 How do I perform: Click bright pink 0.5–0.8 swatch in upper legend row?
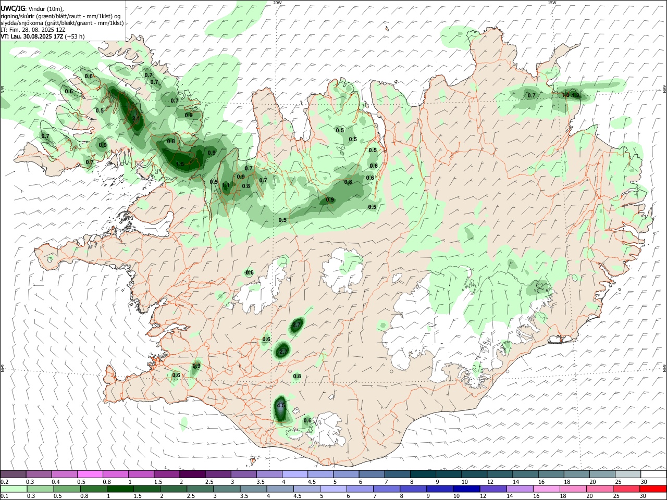click(90, 474)
